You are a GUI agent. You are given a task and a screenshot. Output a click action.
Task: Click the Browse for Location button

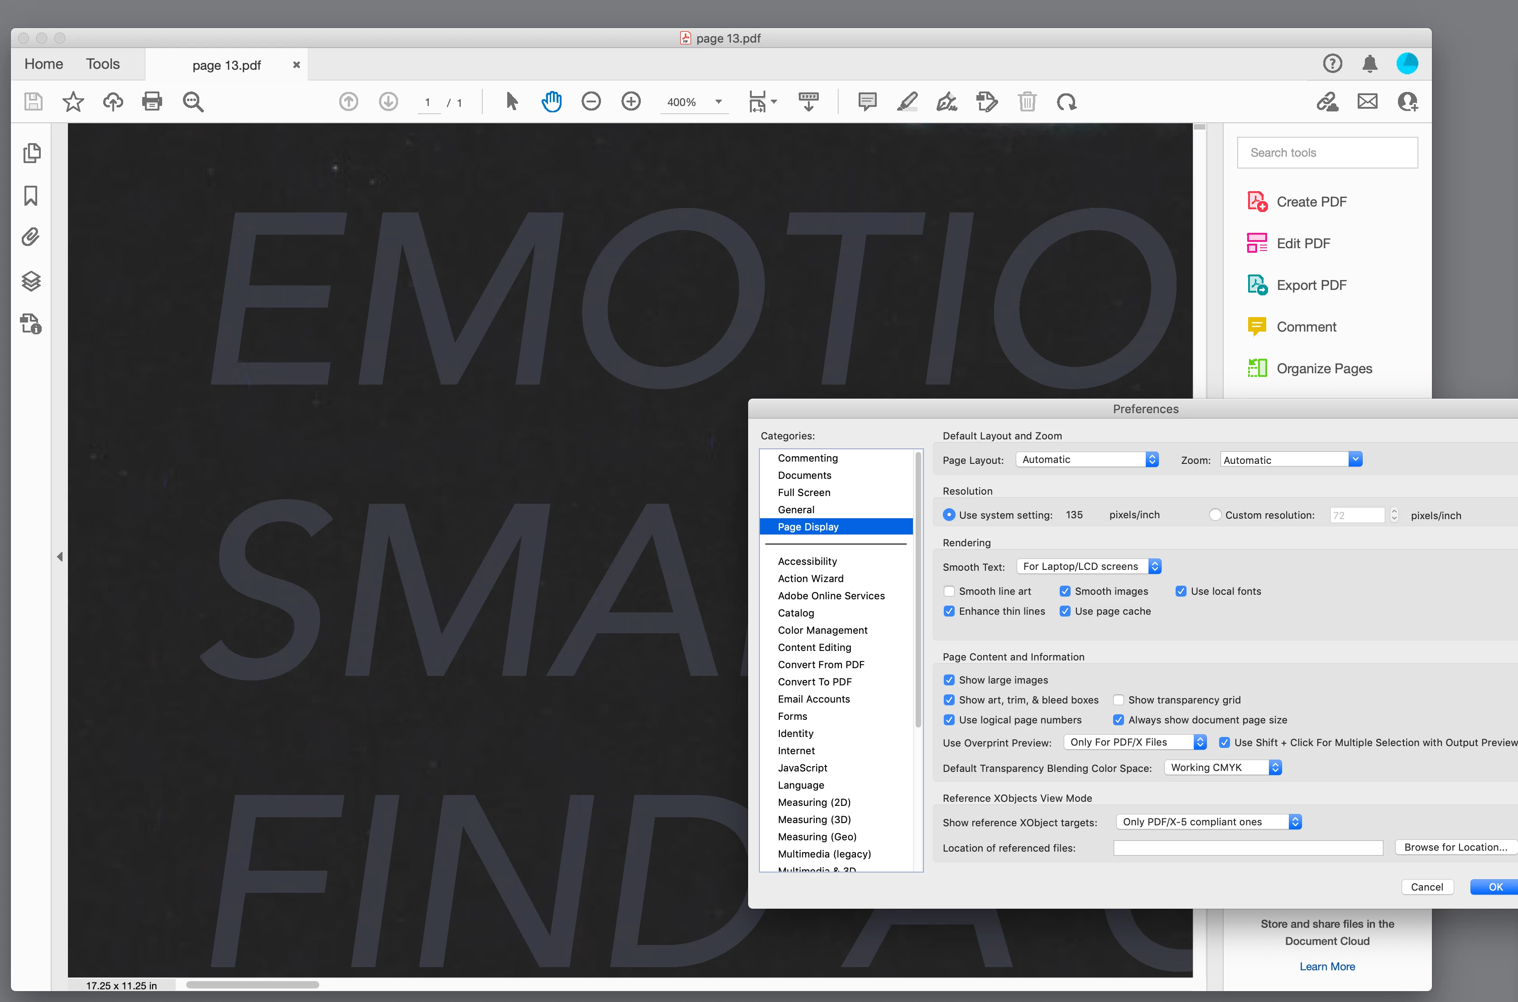click(1456, 848)
